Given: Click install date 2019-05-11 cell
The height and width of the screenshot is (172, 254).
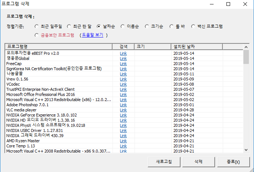Looking at the screenshot, I should [x=184, y=74].
